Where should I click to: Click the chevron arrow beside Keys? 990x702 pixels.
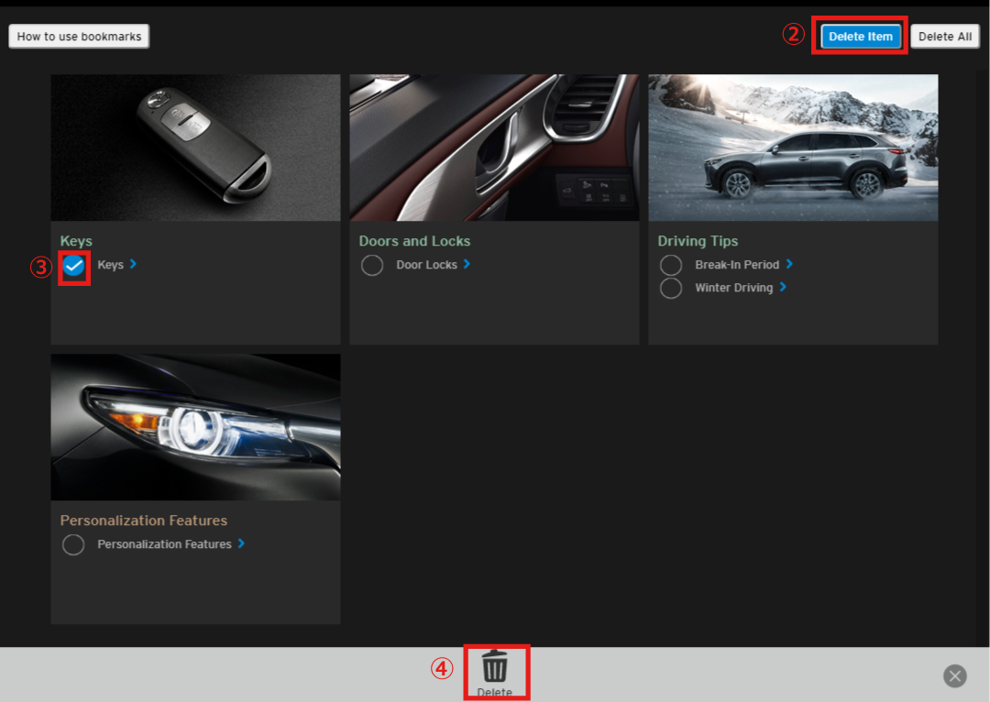point(134,264)
